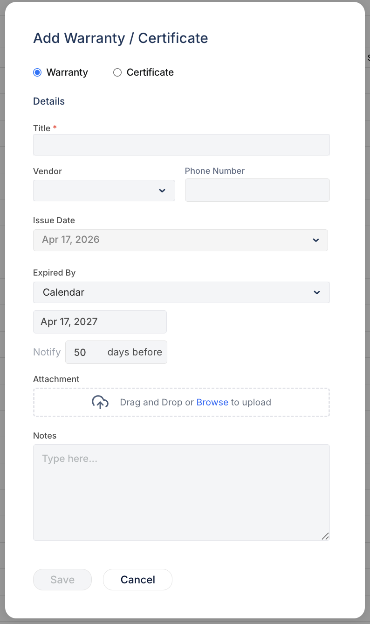
Task: Select the Warranty radio button
Action: tap(37, 72)
